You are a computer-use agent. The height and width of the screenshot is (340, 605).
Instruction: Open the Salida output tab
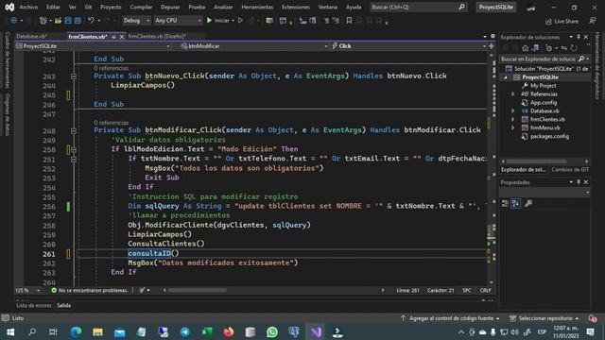(63, 305)
